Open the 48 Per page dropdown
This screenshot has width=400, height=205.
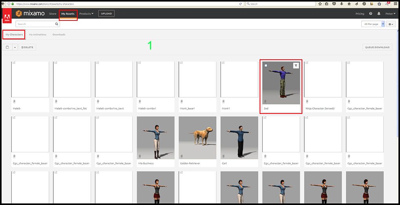pyautogui.click(x=373, y=24)
